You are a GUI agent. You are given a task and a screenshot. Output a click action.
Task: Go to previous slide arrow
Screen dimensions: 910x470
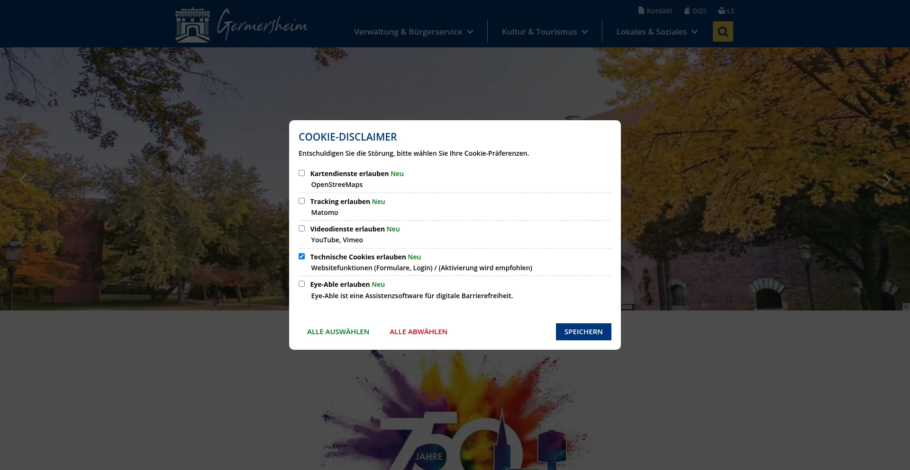click(x=23, y=180)
